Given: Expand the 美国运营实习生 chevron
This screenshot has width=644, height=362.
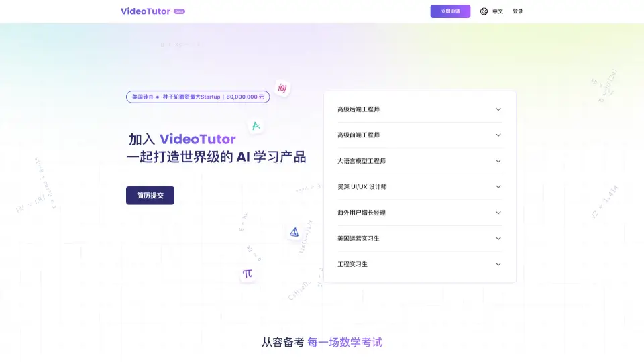Looking at the screenshot, I should [498, 239].
